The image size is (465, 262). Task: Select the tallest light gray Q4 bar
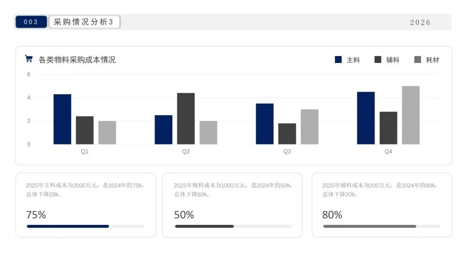click(x=411, y=115)
